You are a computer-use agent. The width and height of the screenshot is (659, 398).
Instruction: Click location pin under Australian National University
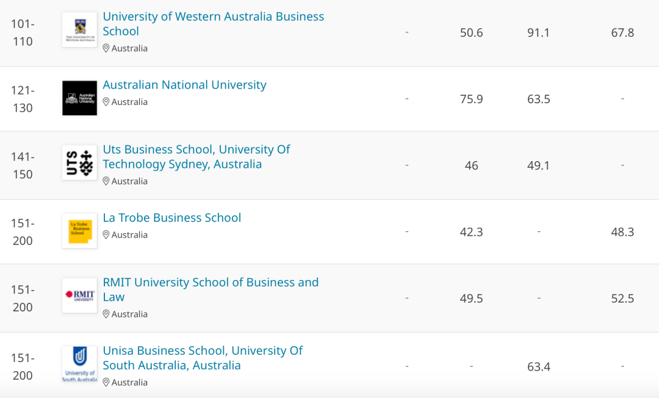(x=106, y=102)
